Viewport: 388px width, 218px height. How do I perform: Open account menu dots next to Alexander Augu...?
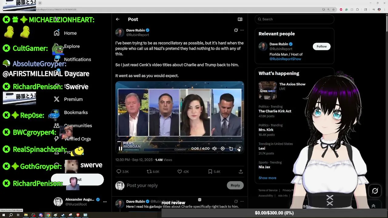click(105, 202)
